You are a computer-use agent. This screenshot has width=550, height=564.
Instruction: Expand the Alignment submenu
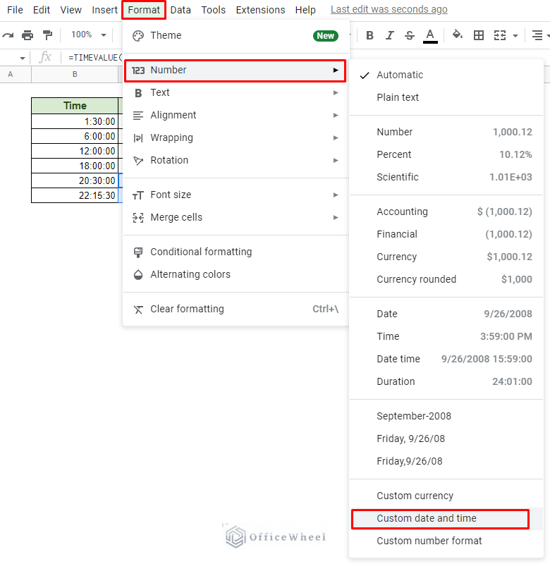[236, 115]
